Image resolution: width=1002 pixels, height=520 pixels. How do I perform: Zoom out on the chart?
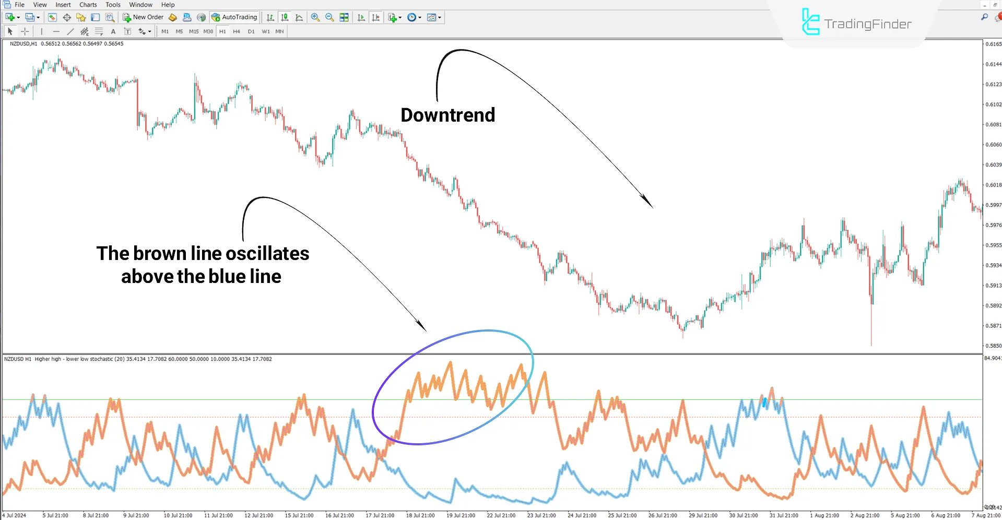(329, 17)
